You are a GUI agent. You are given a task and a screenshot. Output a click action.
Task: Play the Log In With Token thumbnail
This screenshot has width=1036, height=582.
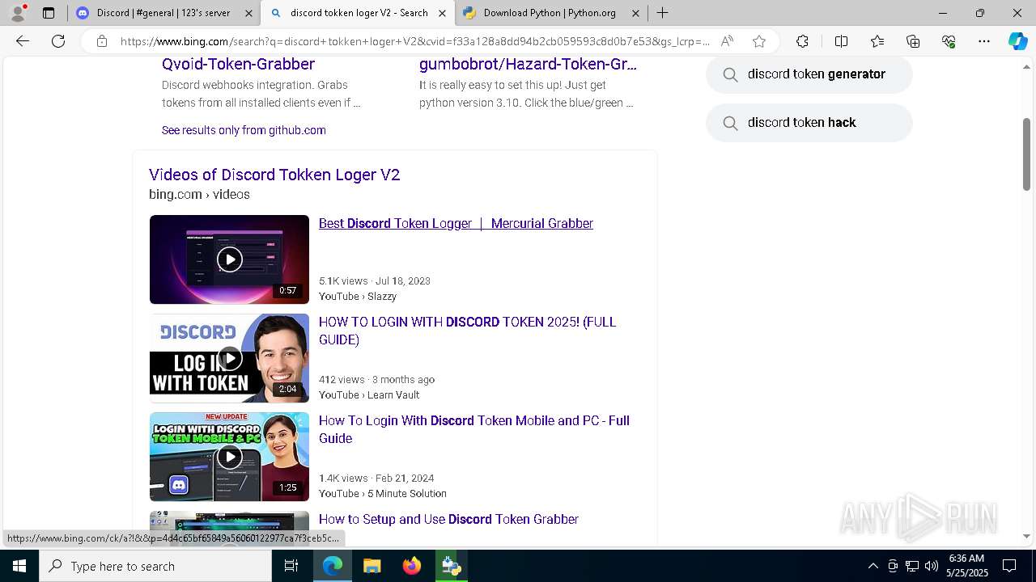tap(229, 358)
